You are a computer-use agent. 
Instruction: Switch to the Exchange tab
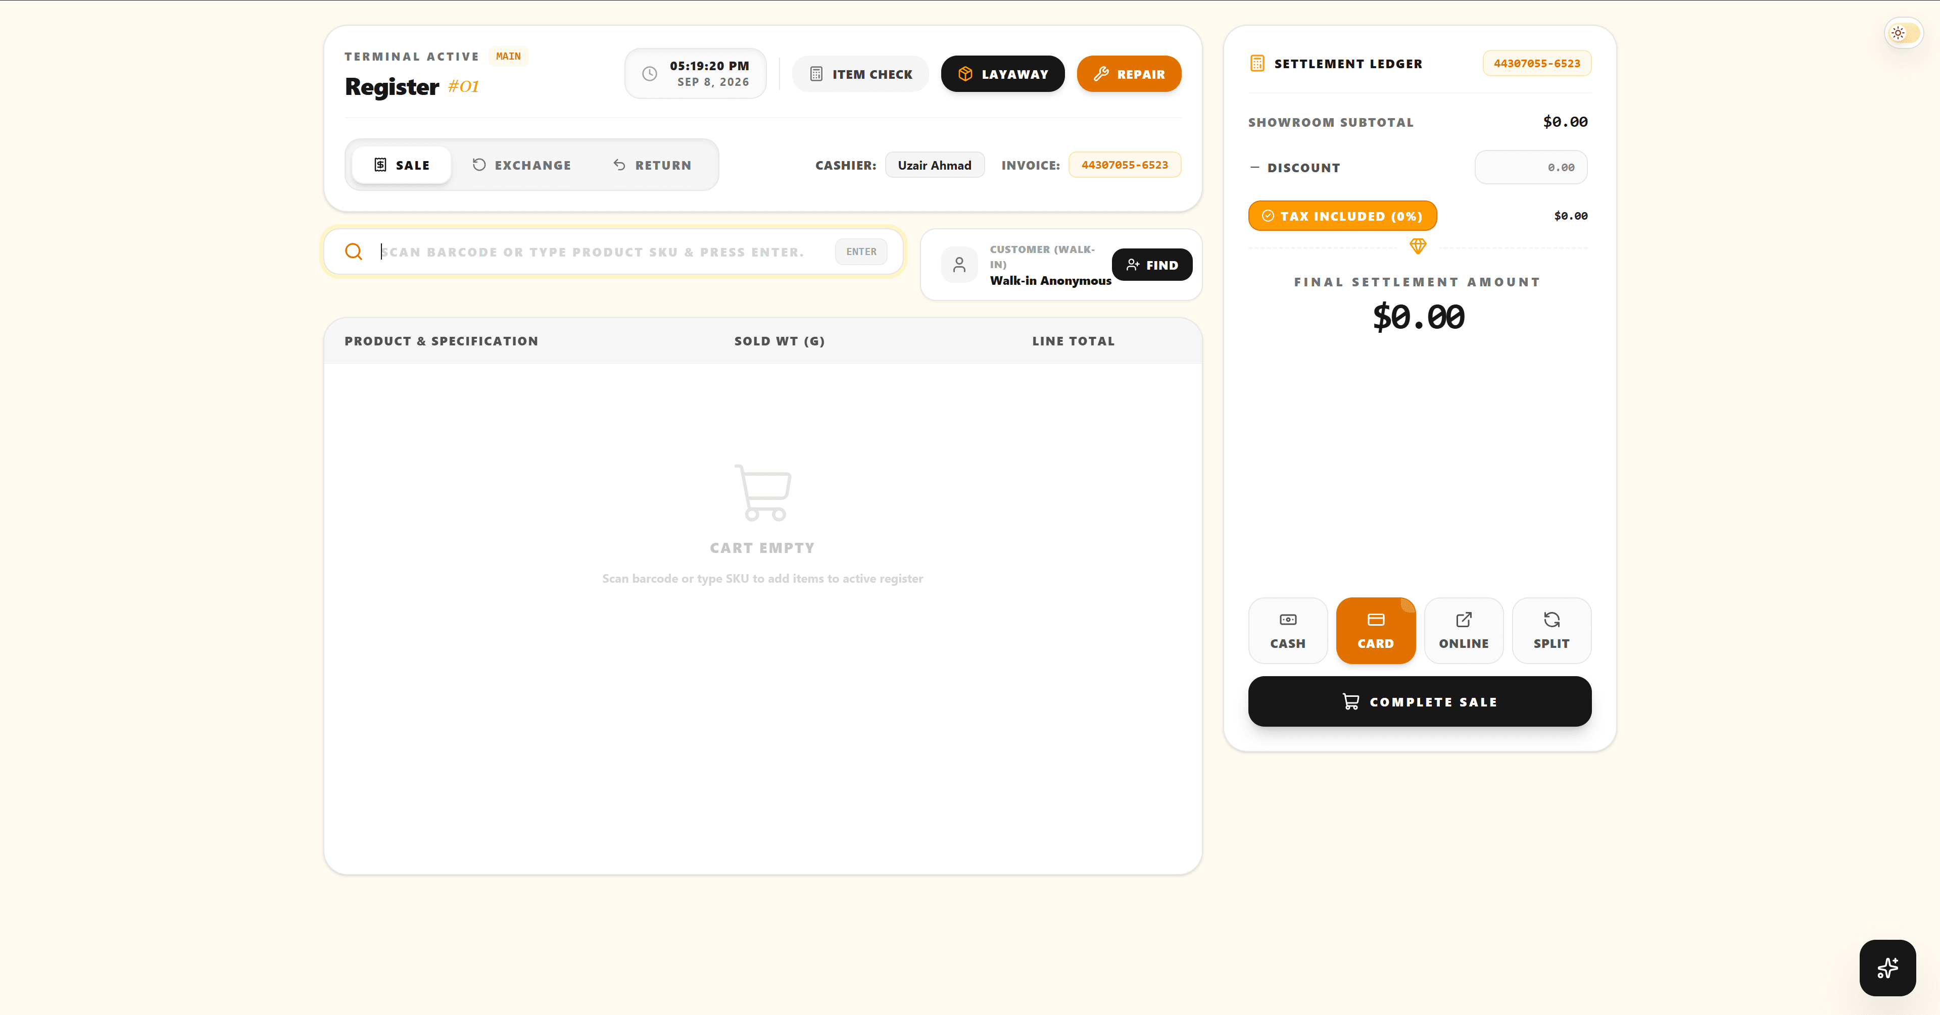(521, 165)
